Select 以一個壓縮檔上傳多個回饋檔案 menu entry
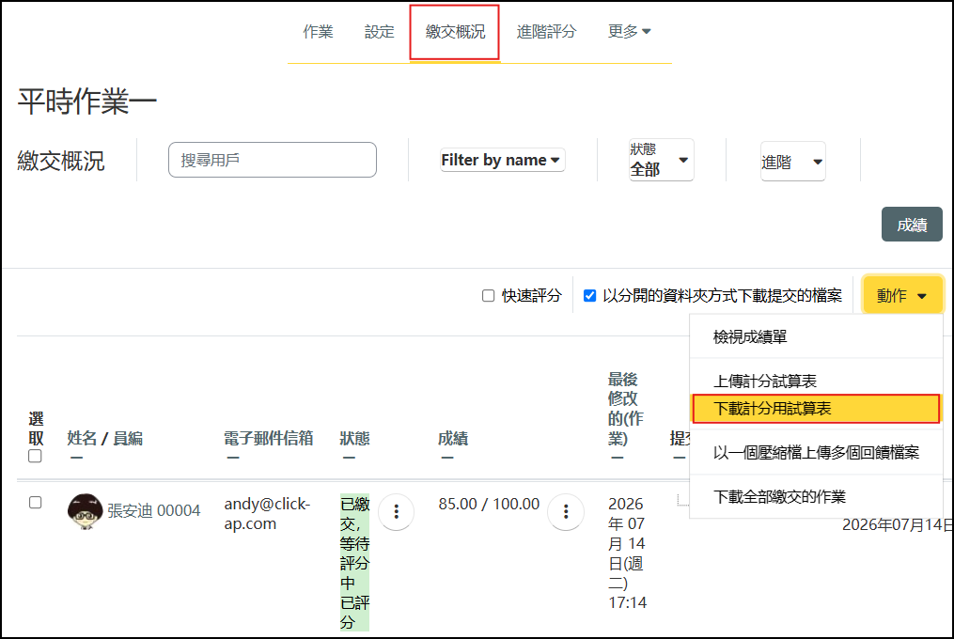Image resolution: width=954 pixels, height=639 pixels. tap(816, 452)
